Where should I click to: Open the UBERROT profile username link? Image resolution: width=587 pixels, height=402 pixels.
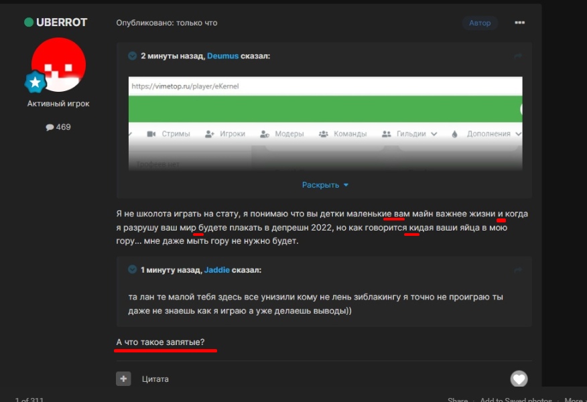click(62, 22)
